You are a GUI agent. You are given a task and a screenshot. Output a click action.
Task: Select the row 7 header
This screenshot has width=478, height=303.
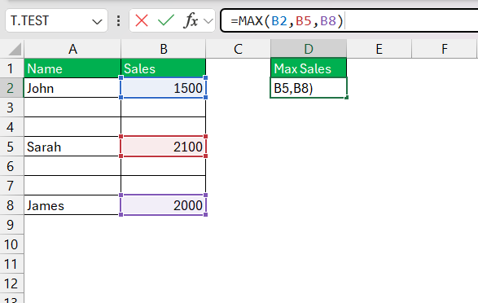point(11,186)
